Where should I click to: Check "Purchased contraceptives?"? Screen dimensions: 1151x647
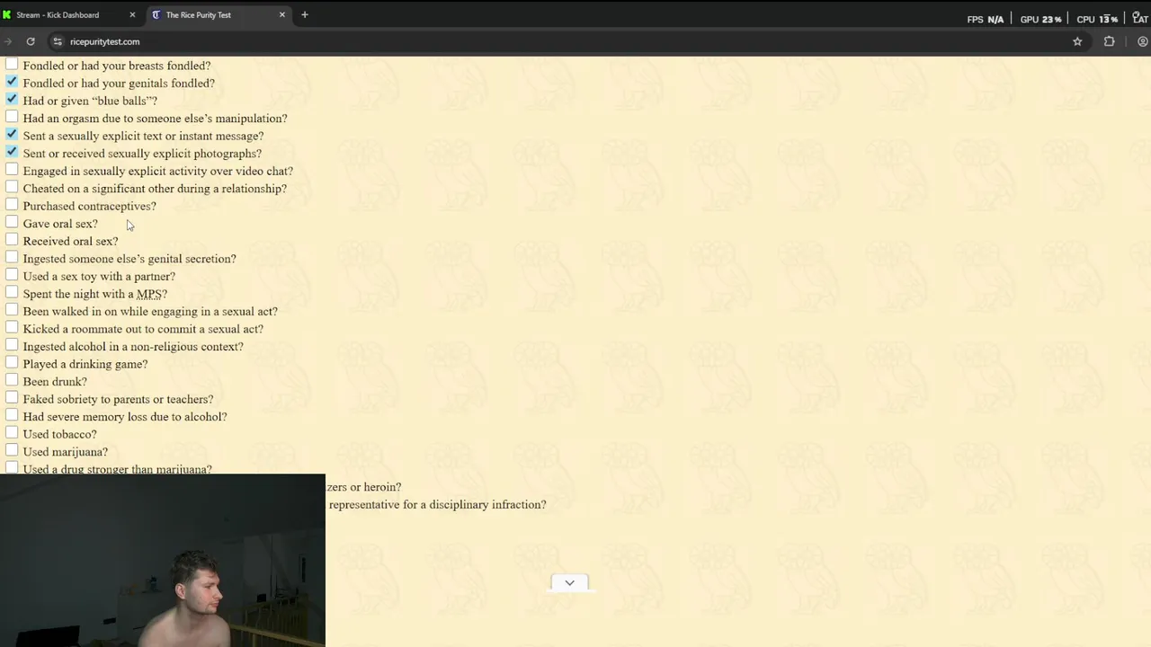(x=12, y=205)
